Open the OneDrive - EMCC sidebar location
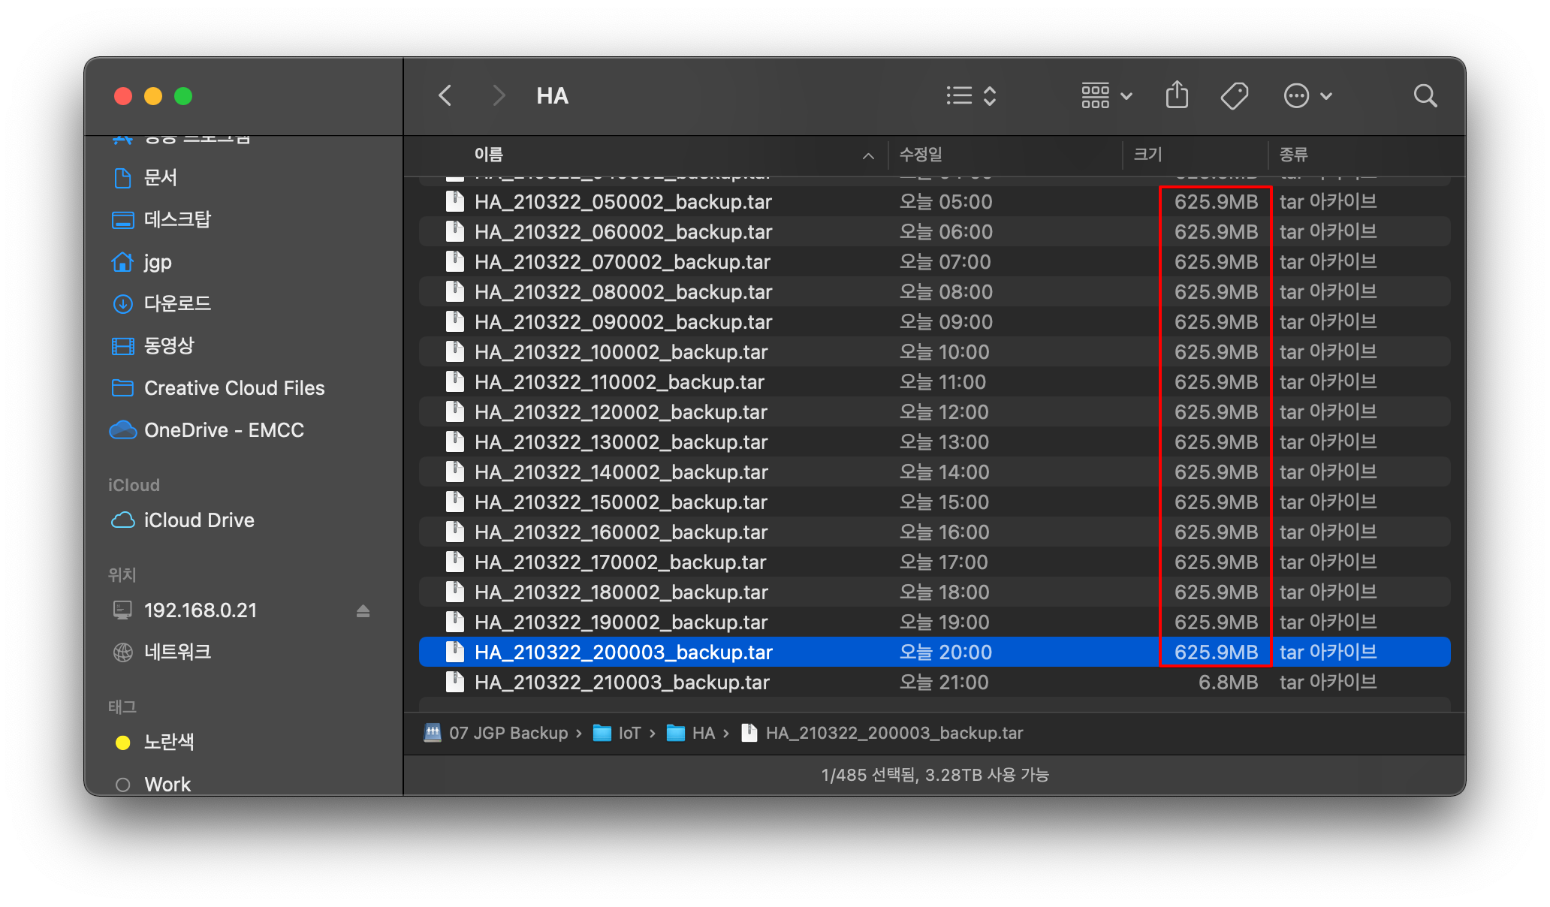 pos(223,430)
